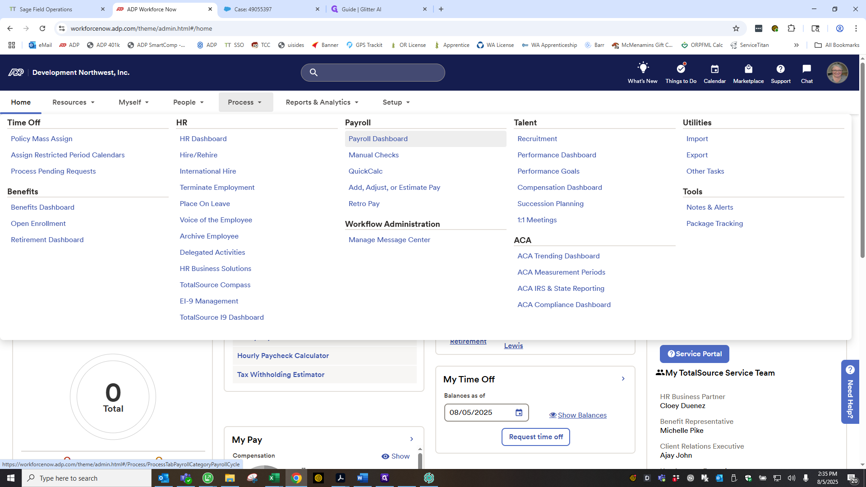Click the Lewis link
The height and width of the screenshot is (487, 866).
(x=513, y=346)
